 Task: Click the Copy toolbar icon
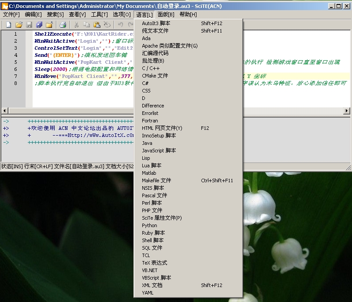86,25
